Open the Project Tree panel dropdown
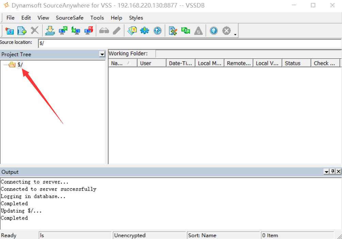 pos(102,54)
